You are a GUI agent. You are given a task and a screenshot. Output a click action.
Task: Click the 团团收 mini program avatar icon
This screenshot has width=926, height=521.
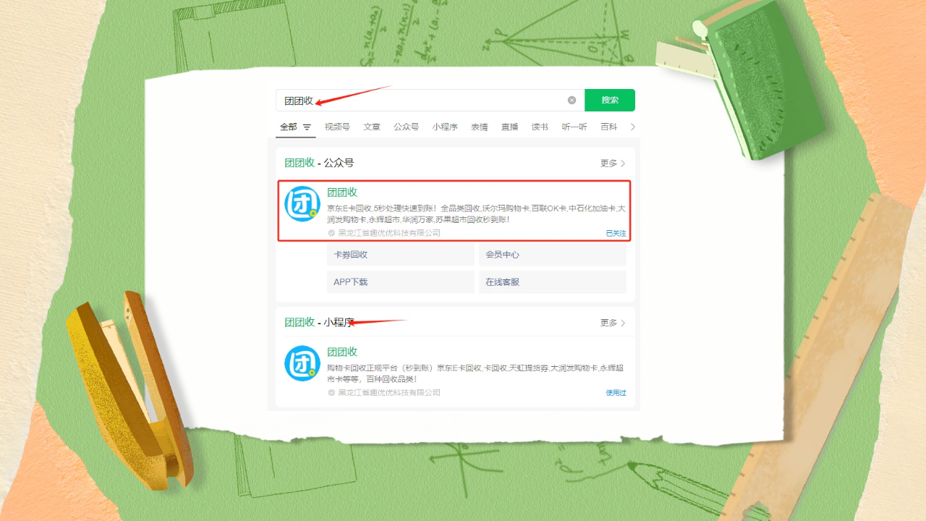[302, 363]
